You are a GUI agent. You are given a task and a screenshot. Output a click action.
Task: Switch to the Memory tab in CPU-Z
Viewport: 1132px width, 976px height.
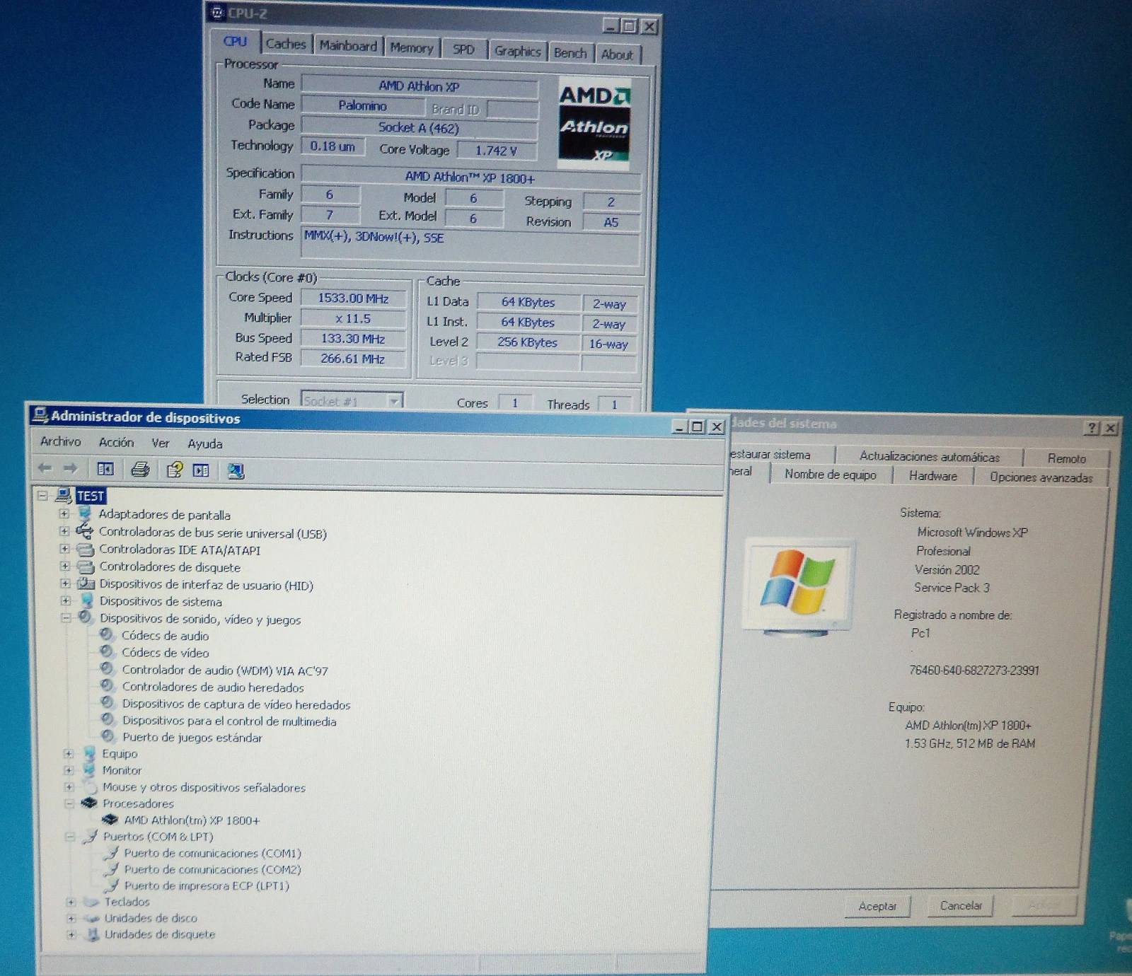[412, 48]
